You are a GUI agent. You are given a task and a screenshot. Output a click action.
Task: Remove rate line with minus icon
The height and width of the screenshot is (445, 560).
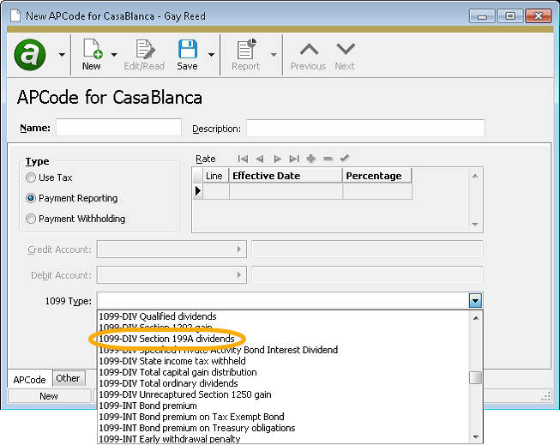(328, 159)
